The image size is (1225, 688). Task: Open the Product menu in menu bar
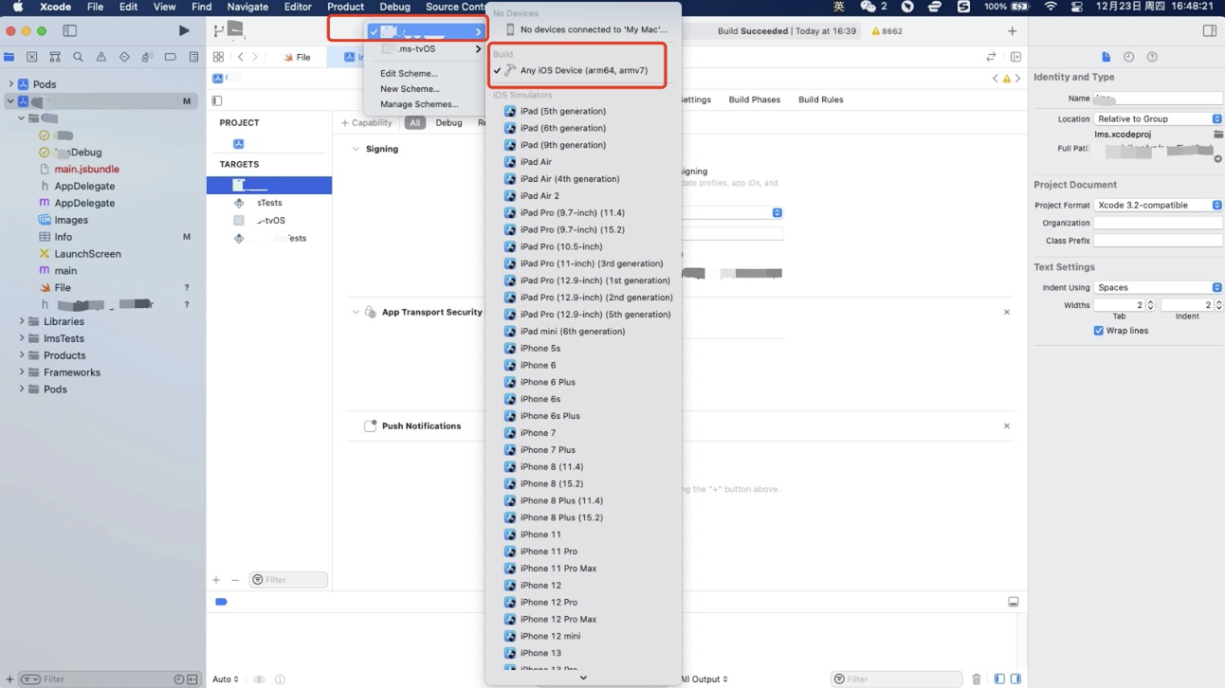345,7
